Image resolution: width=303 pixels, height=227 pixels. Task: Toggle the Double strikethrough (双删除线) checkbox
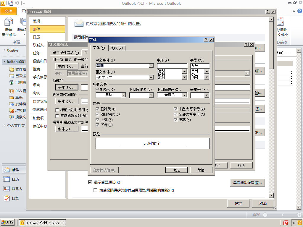[x=97, y=114]
